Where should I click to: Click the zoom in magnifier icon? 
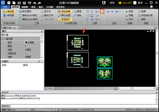(96, 12)
